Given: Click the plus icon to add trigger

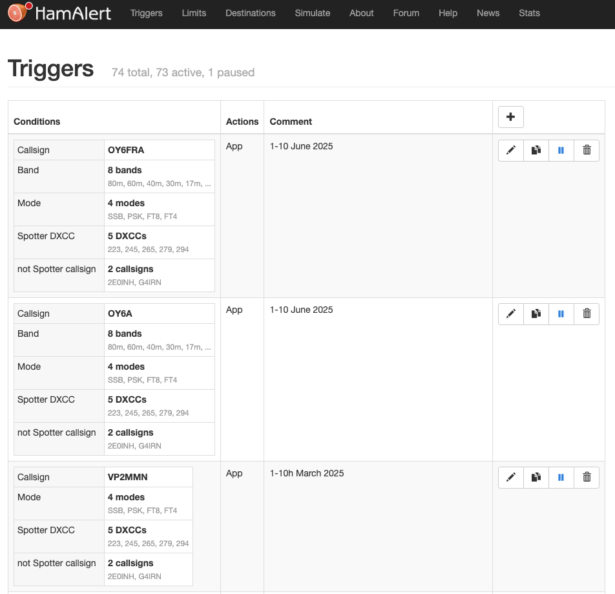Looking at the screenshot, I should click(x=510, y=117).
